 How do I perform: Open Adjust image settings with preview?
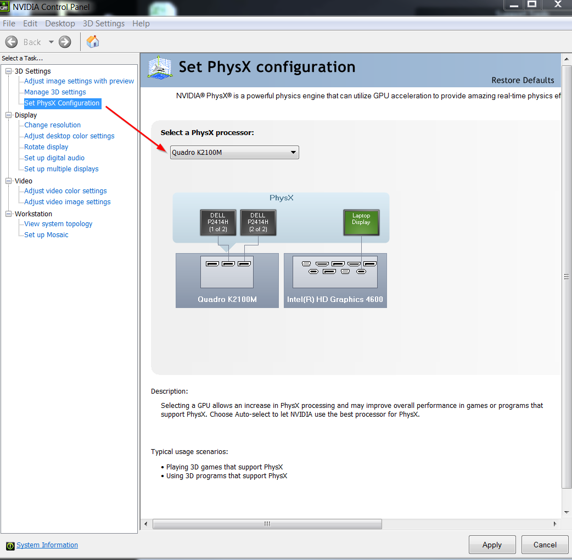[x=79, y=81]
